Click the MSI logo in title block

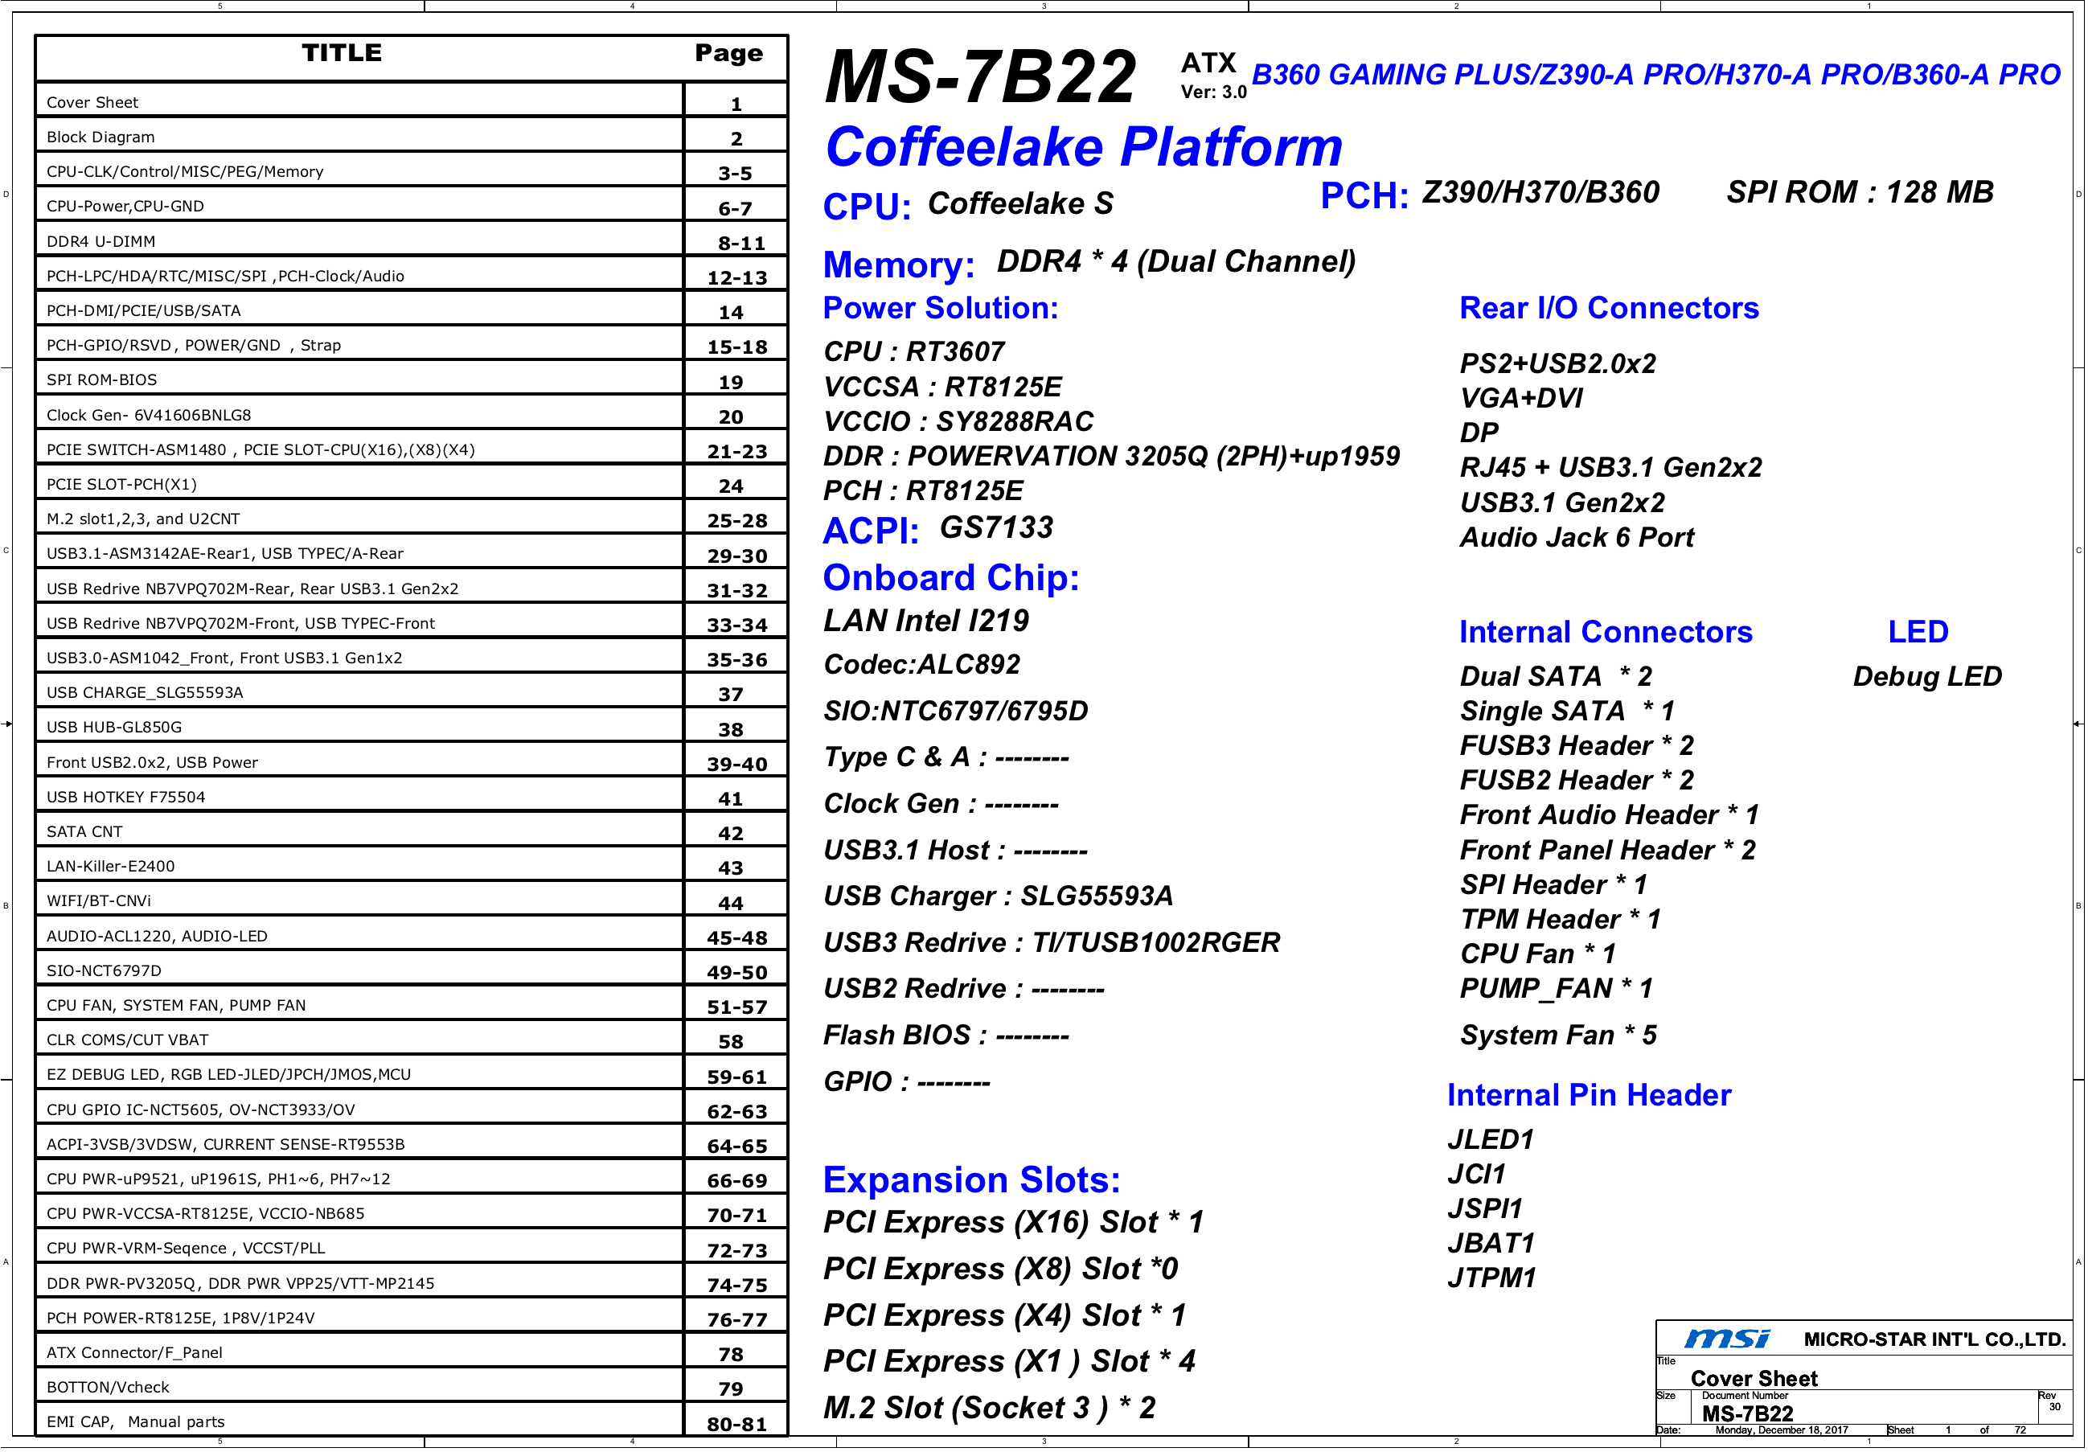[x=1727, y=1339]
